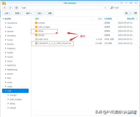
Task: Go back with the left arrow button
Action: (x=5, y=8)
